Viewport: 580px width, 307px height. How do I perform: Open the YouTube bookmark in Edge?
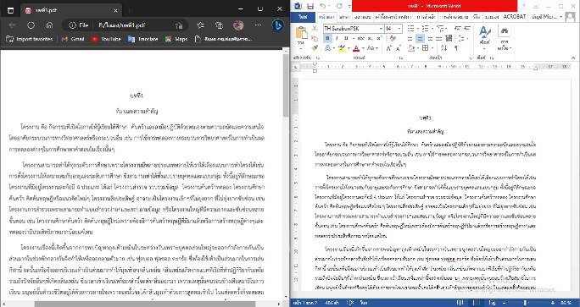click(106, 39)
